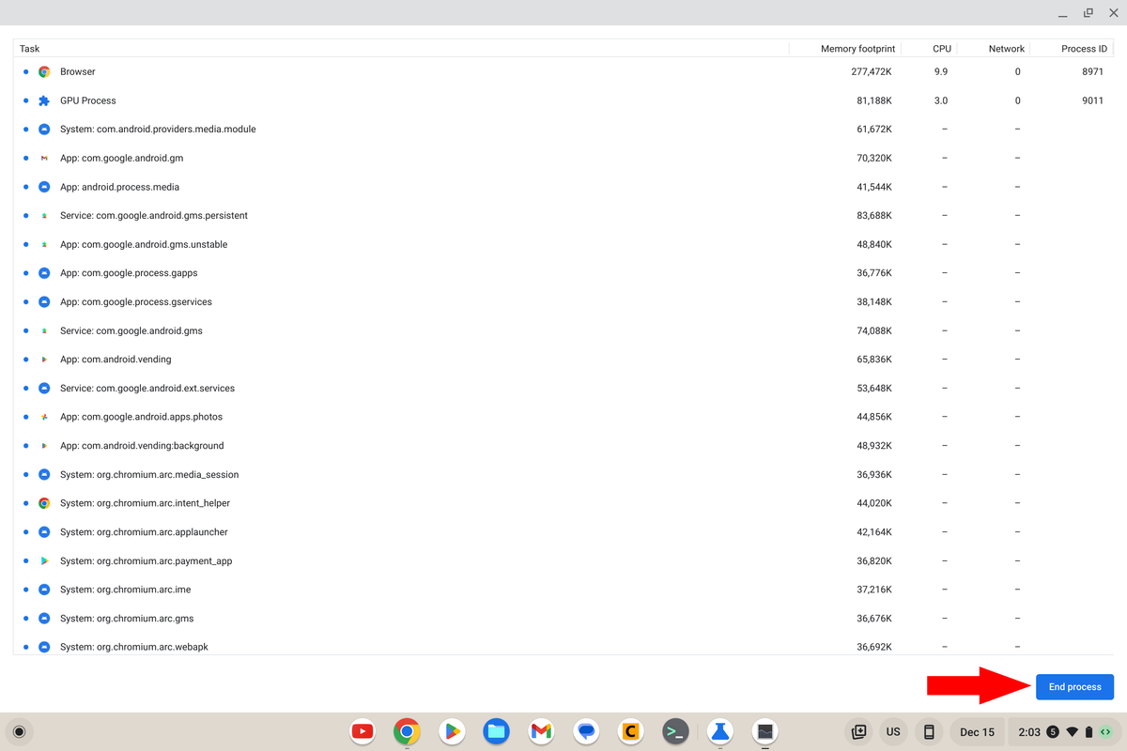The image size is (1127, 751).
Task: Open Google Messages from the shelf
Action: tap(586, 731)
